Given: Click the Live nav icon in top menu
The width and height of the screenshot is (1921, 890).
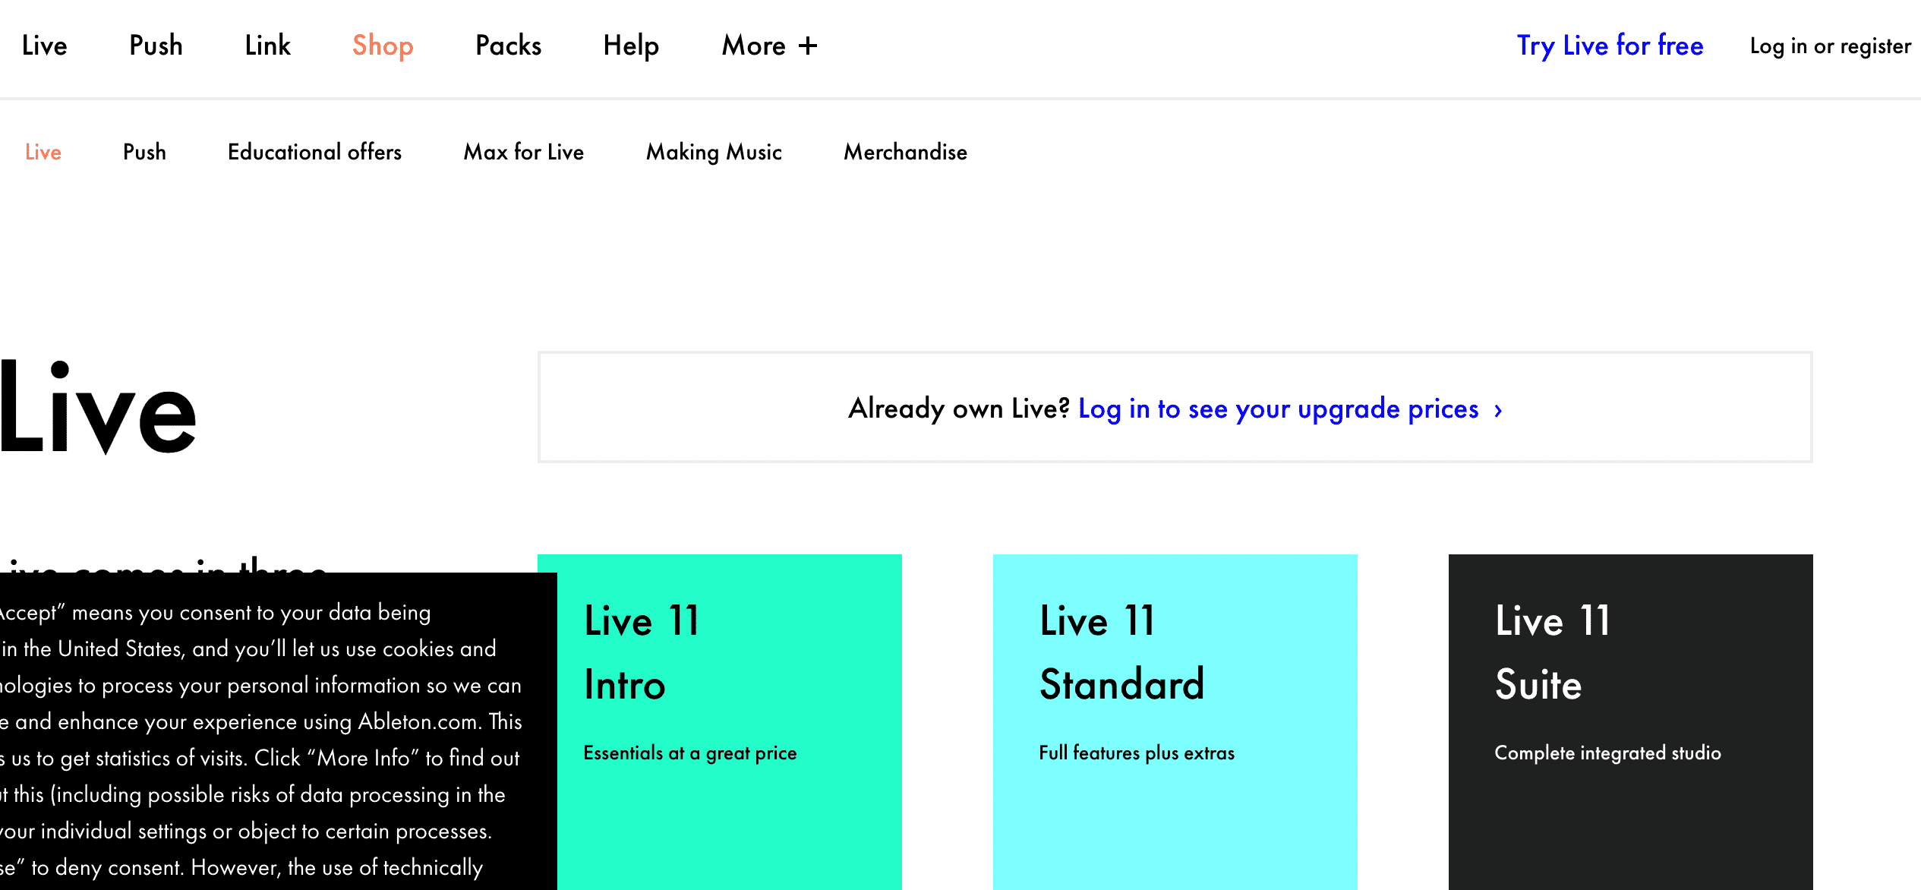Looking at the screenshot, I should [44, 46].
